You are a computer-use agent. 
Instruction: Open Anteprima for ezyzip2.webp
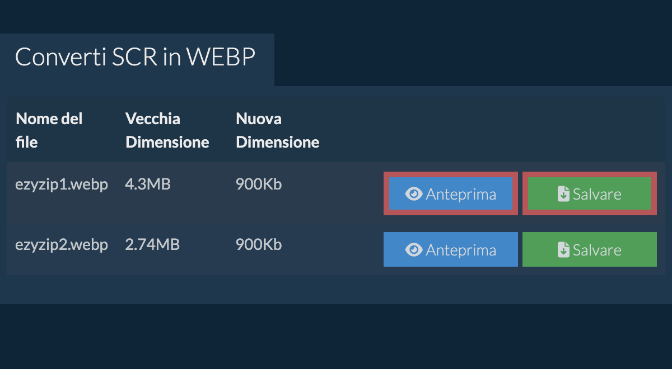tap(451, 250)
